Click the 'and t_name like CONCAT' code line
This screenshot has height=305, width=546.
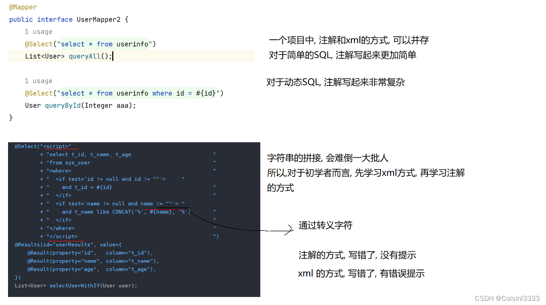[128, 212]
